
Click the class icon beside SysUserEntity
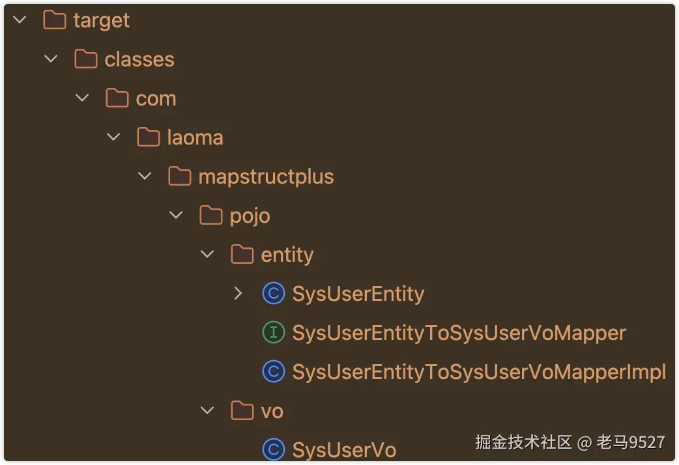273,293
